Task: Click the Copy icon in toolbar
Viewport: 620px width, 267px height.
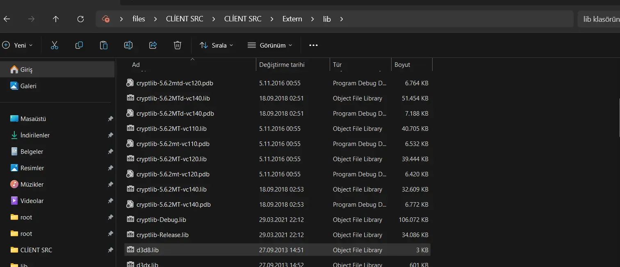Action: [79, 45]
